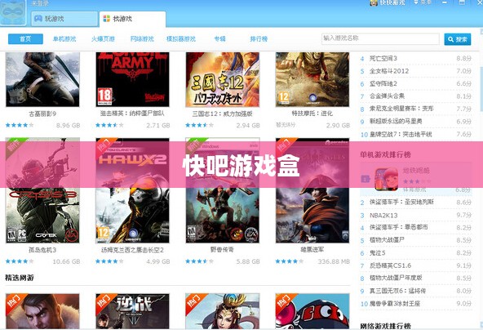Click the 8.96 GB size text
The width and height of the screenshot is (483, 330).
coord(68,125)
